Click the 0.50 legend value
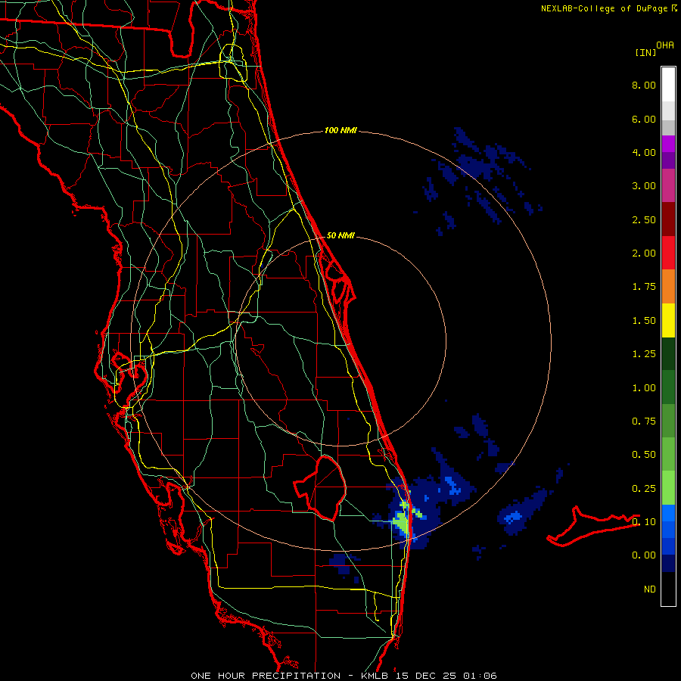 644,455
